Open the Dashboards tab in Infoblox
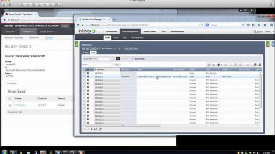 pos(112,31)
